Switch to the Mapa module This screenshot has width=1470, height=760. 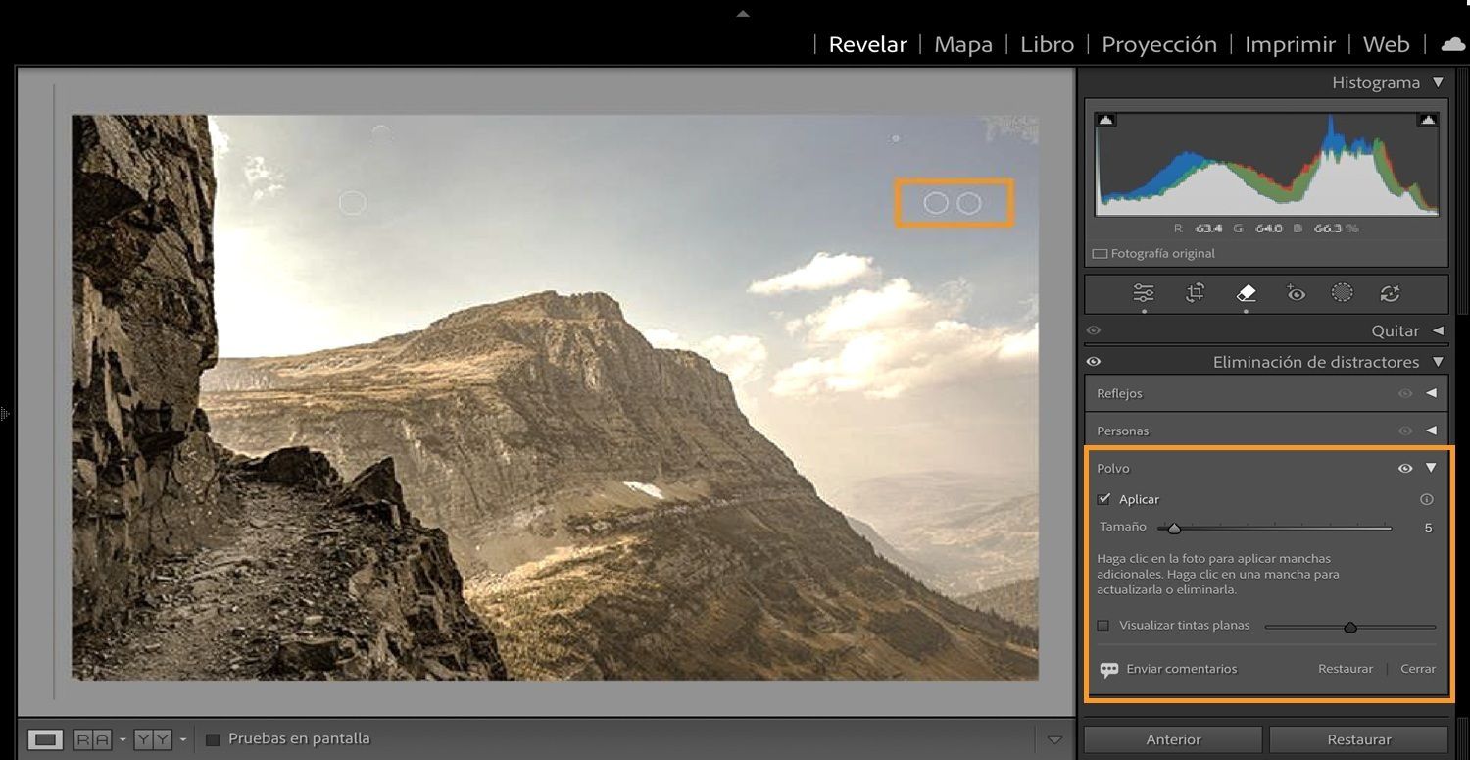point(962,44)
